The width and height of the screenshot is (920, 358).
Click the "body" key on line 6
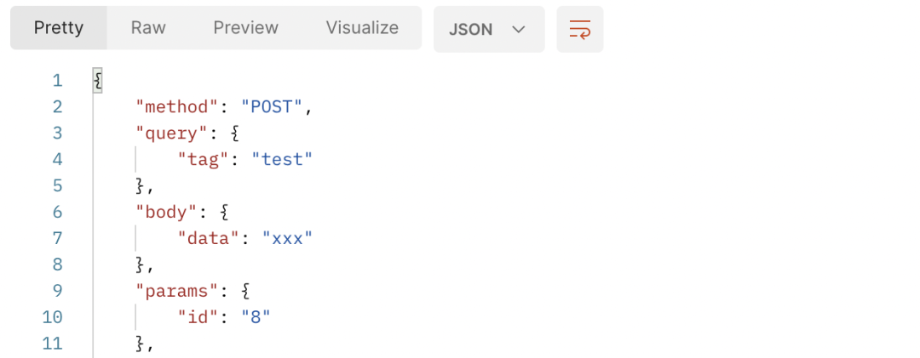[x=163, y=212]
